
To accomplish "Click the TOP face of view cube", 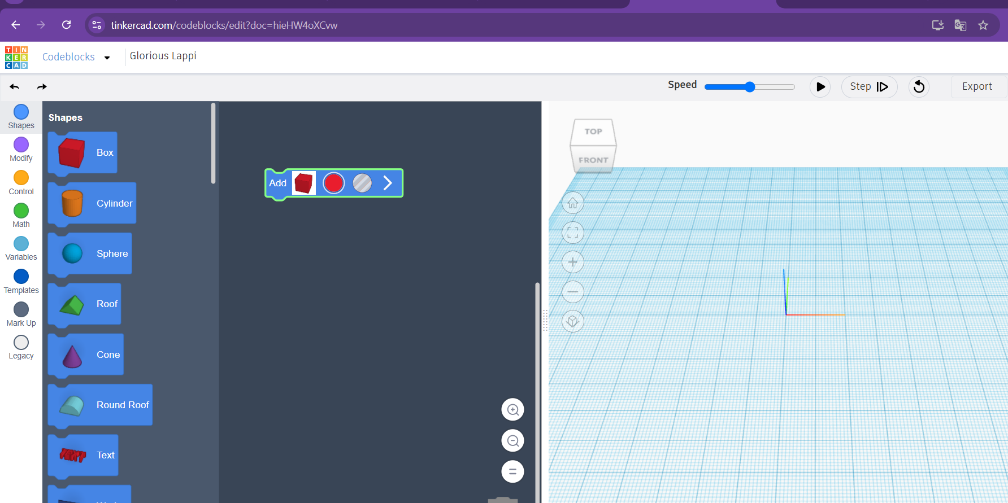I will [593, 132].
